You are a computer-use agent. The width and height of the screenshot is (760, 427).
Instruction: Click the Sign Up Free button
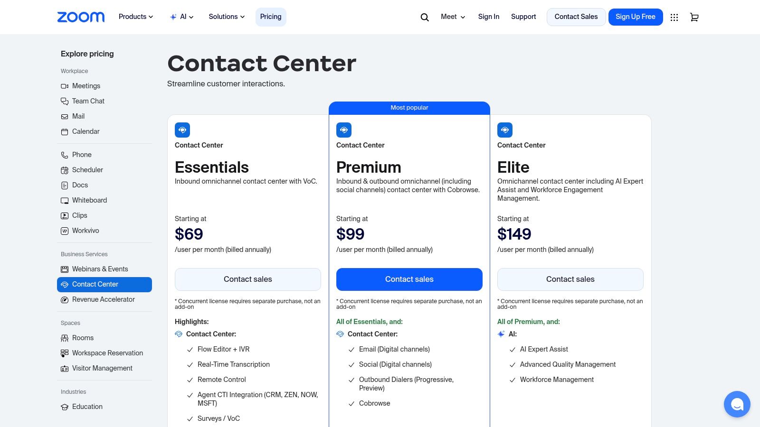point(635,17)
